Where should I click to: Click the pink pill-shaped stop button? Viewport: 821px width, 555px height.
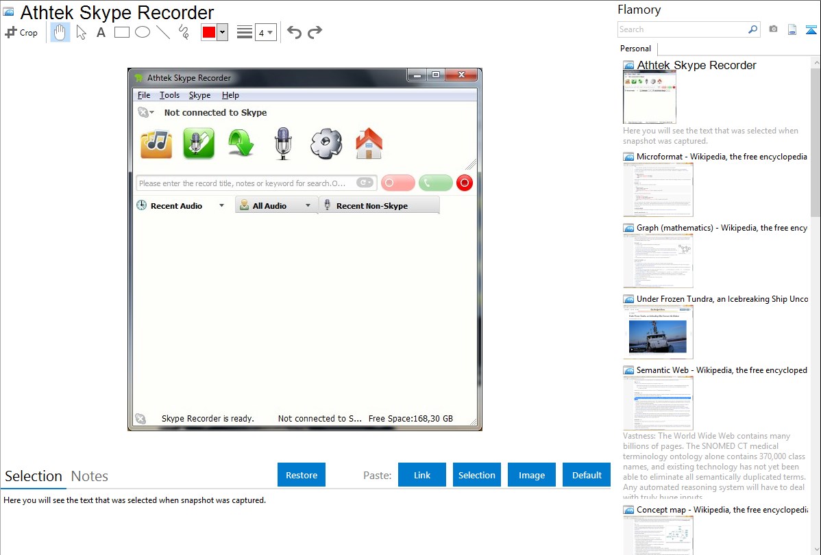pos(398,183)
